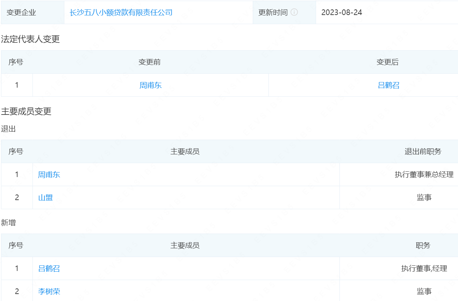This screenshot has height=301, width=458.
Task: Open 吕鹤召 in the 变更后 column
Action: point(389,85)
